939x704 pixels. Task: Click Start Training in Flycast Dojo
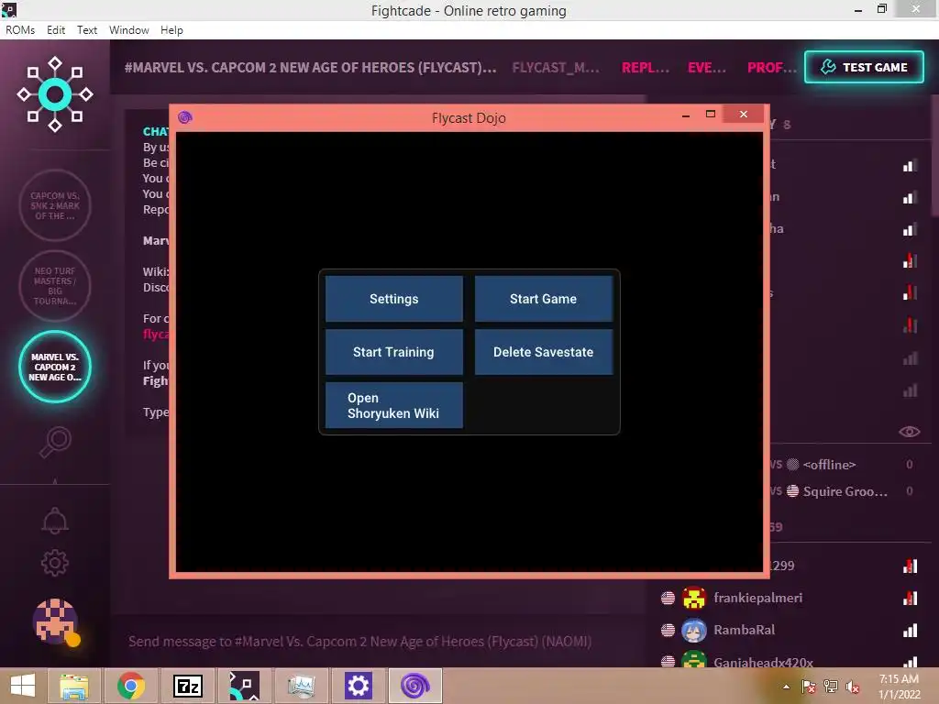coord(394,352)
